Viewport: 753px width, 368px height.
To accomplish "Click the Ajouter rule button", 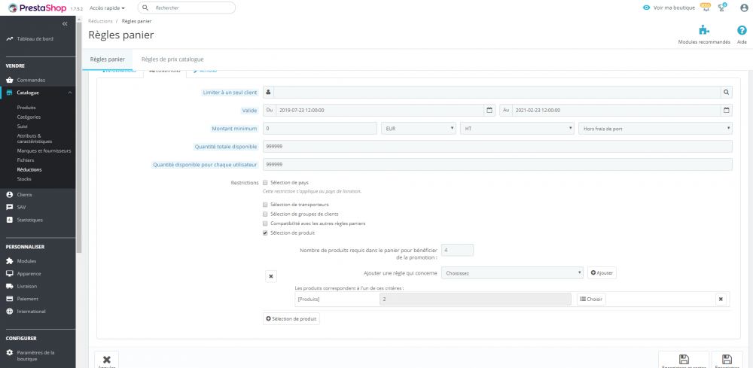I will click(x=602, y=272).
